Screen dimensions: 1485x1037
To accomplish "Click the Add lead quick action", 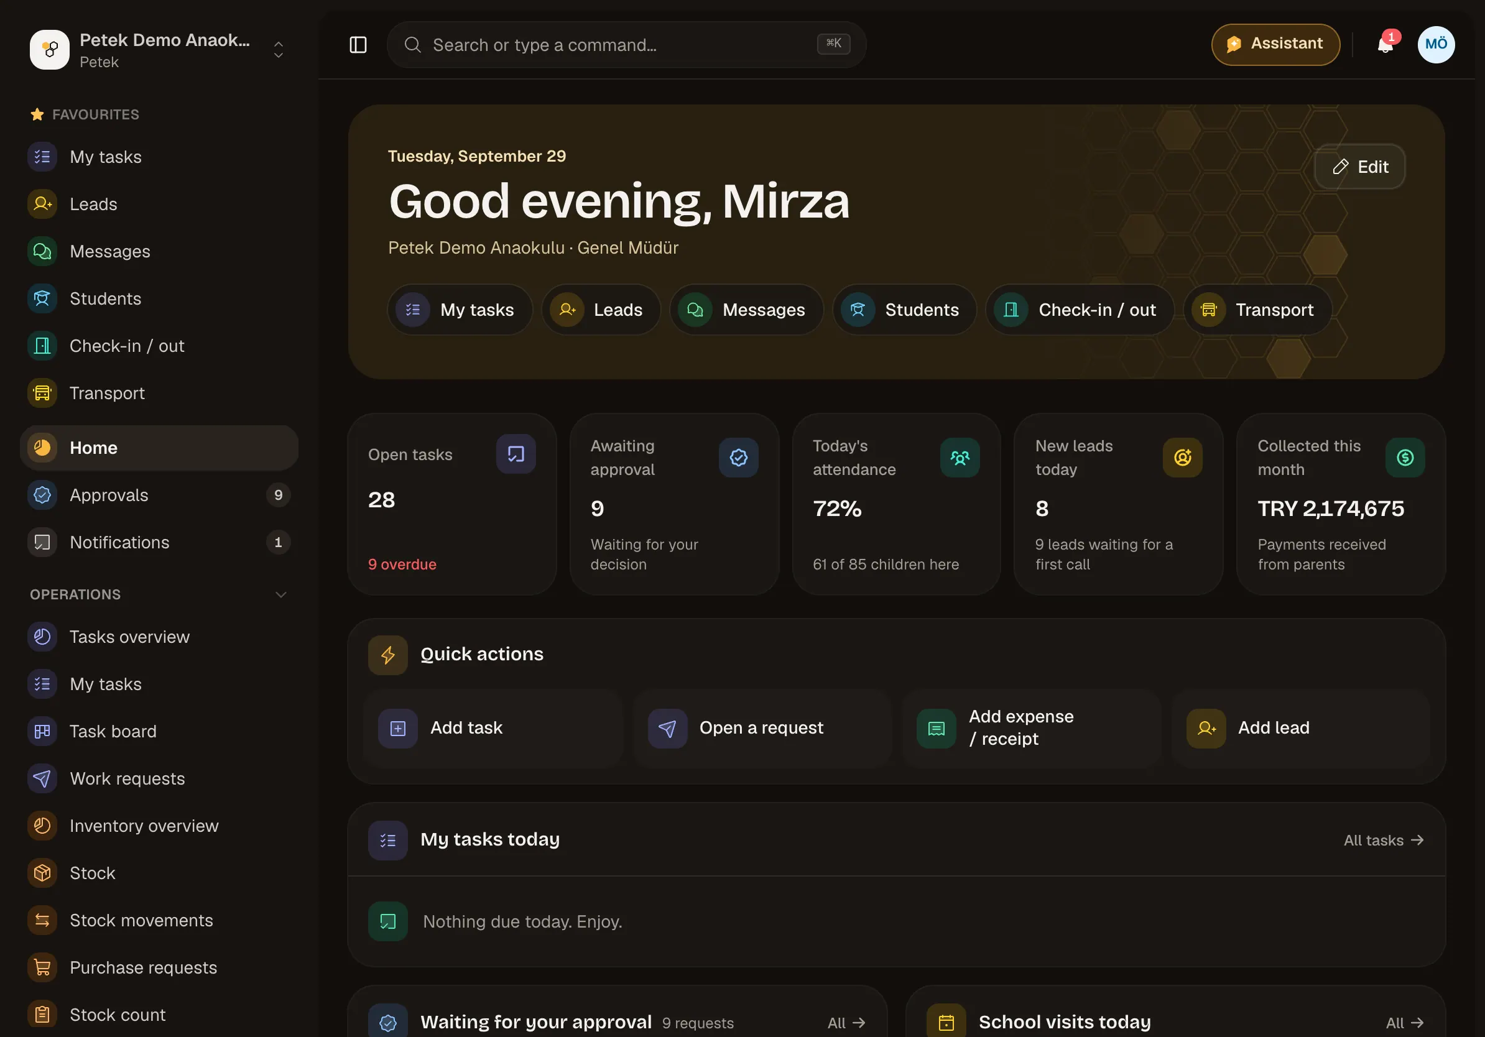I will (1302, 729).
